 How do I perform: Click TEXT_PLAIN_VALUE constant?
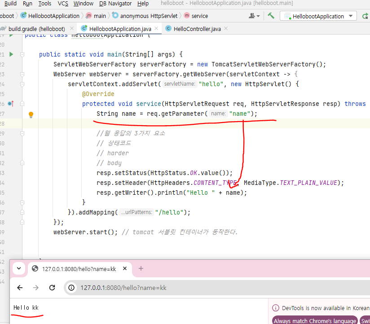click(x=308, y=183)
